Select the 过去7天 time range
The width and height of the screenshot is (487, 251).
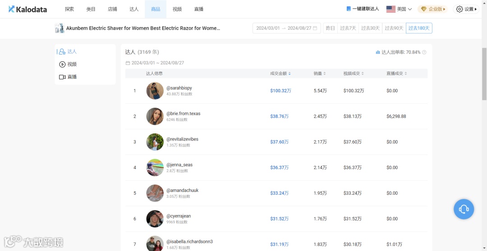coord(348,28)
